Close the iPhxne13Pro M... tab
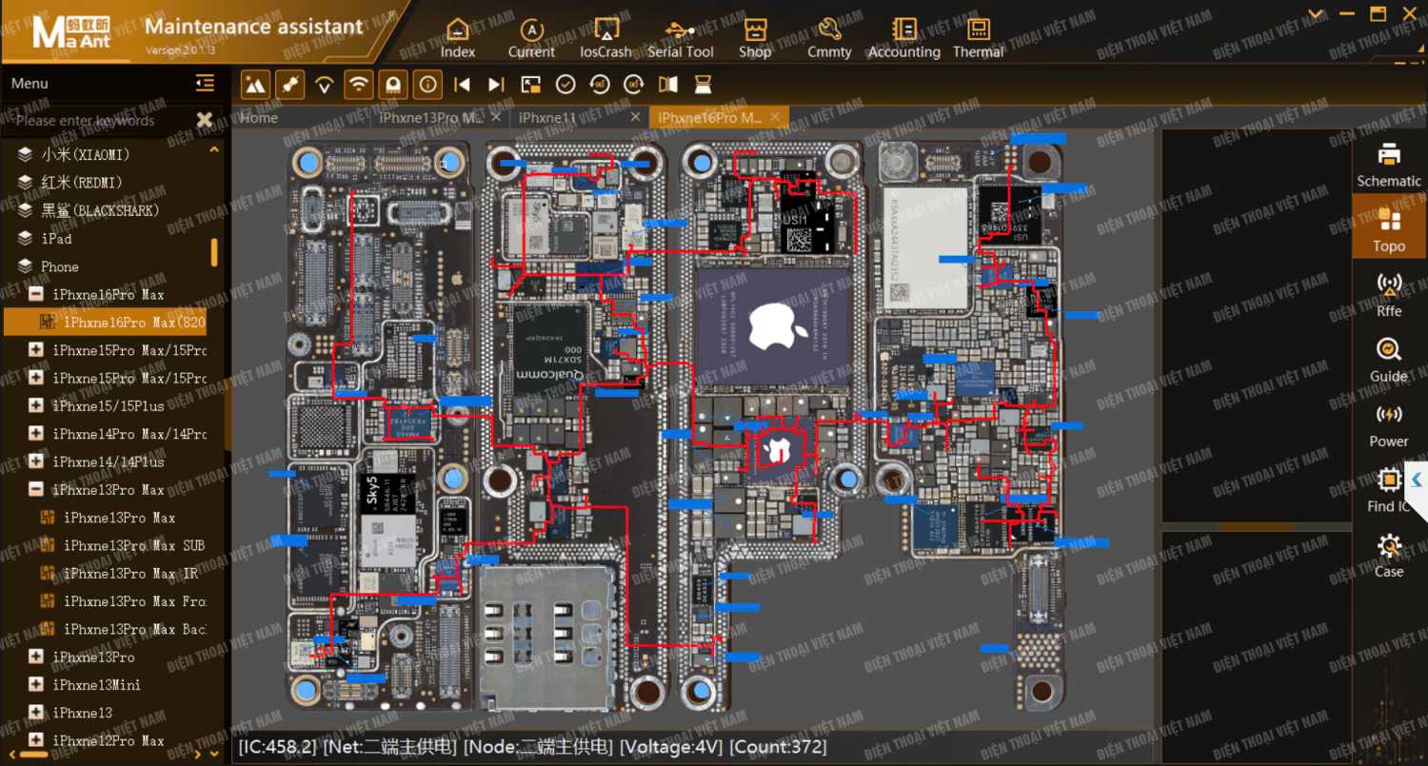 coord(495,117)
